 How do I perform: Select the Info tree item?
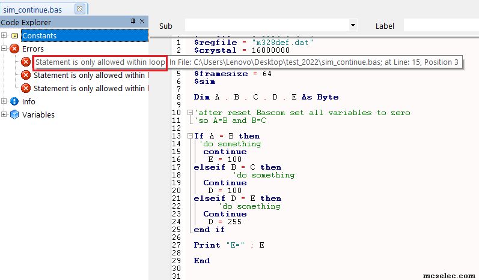pyautogui.click(x=28, y=101)
